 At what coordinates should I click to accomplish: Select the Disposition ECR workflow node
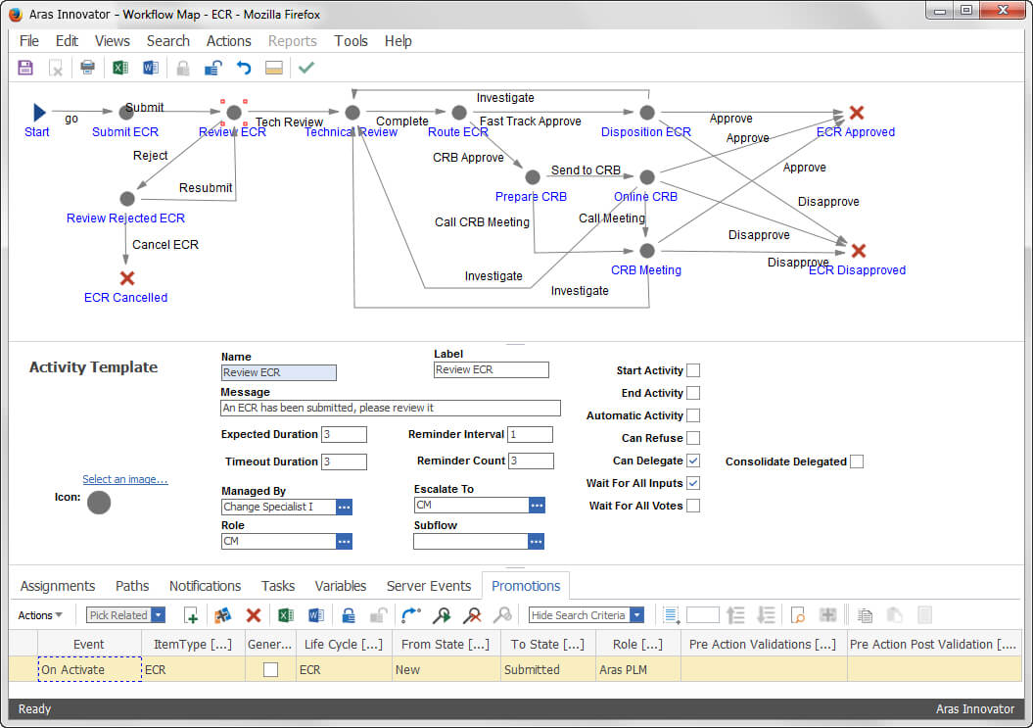pyautogui.click(x=647, y=113)
